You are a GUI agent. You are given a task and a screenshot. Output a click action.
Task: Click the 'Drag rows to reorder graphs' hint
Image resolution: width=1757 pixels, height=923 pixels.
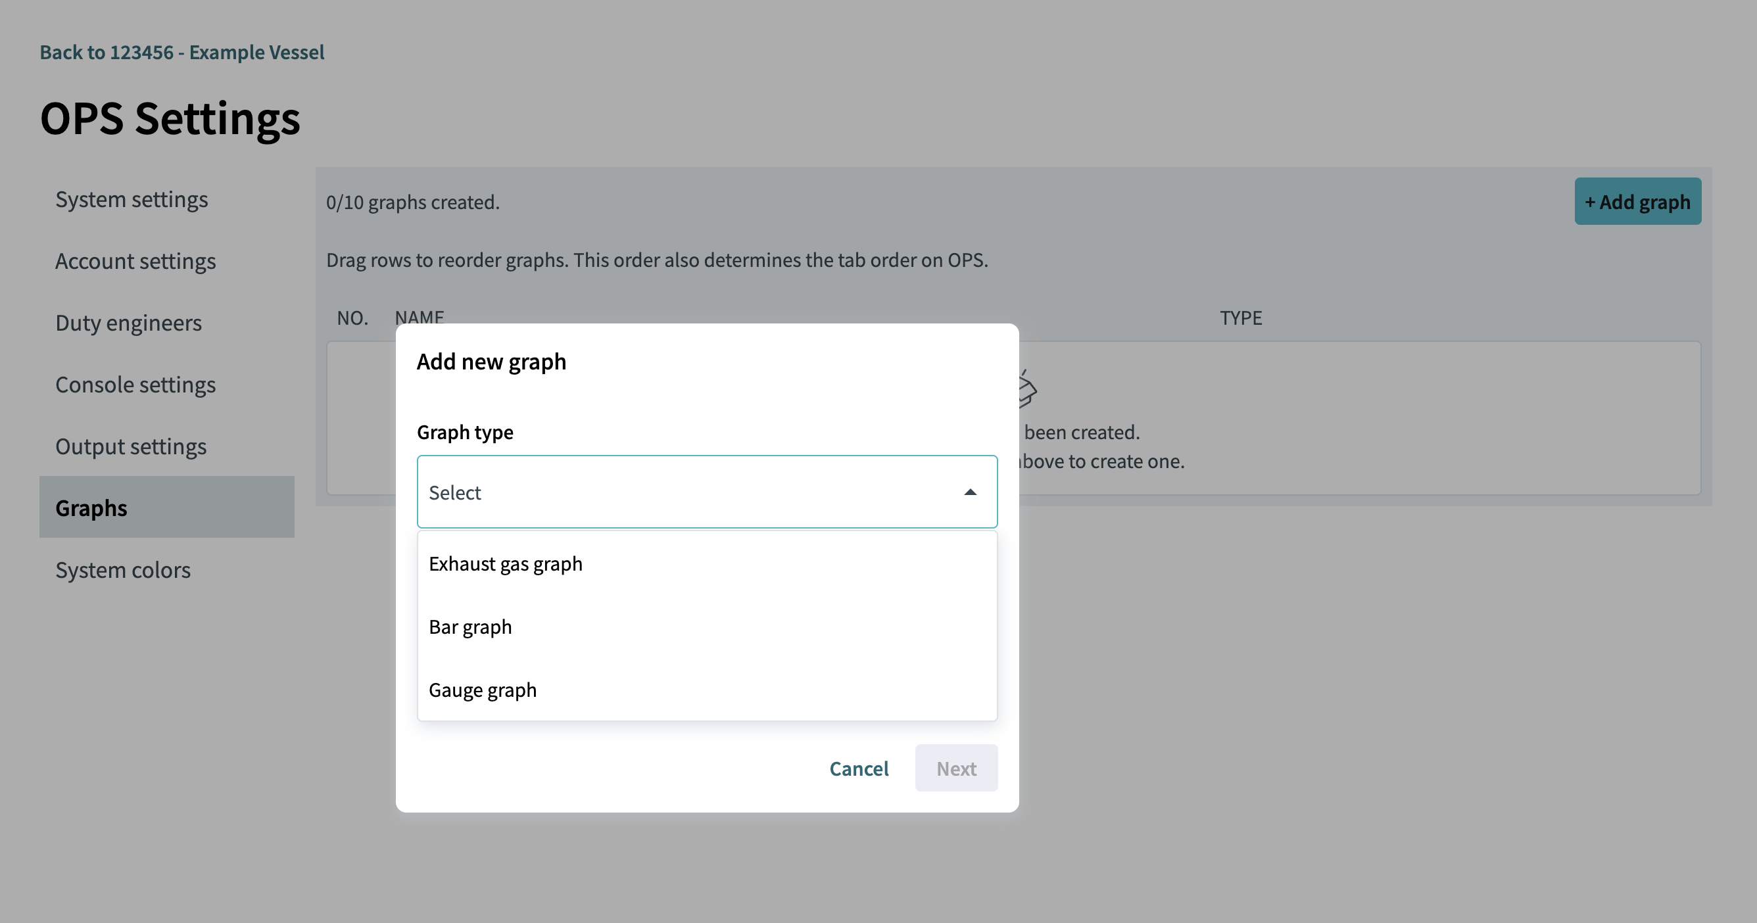pyautogui.click(x=657, y=260)
